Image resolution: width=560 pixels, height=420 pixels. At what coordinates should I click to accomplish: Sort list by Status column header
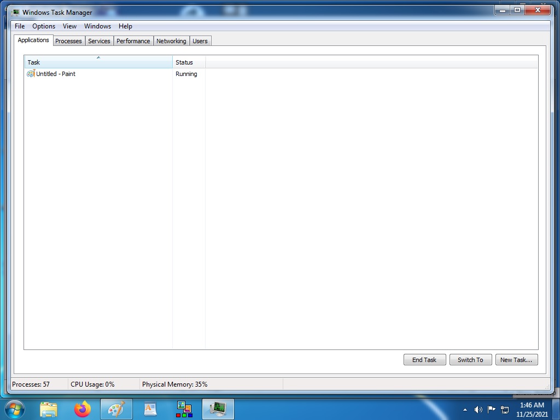tap(189, 62)
